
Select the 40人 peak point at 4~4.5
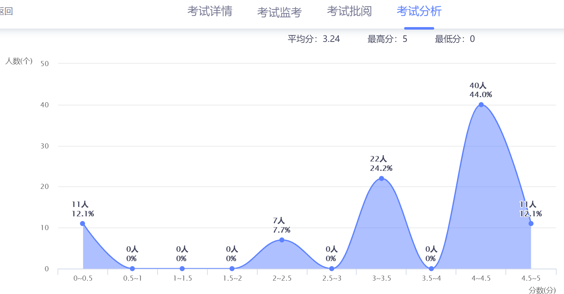[481, 105]
